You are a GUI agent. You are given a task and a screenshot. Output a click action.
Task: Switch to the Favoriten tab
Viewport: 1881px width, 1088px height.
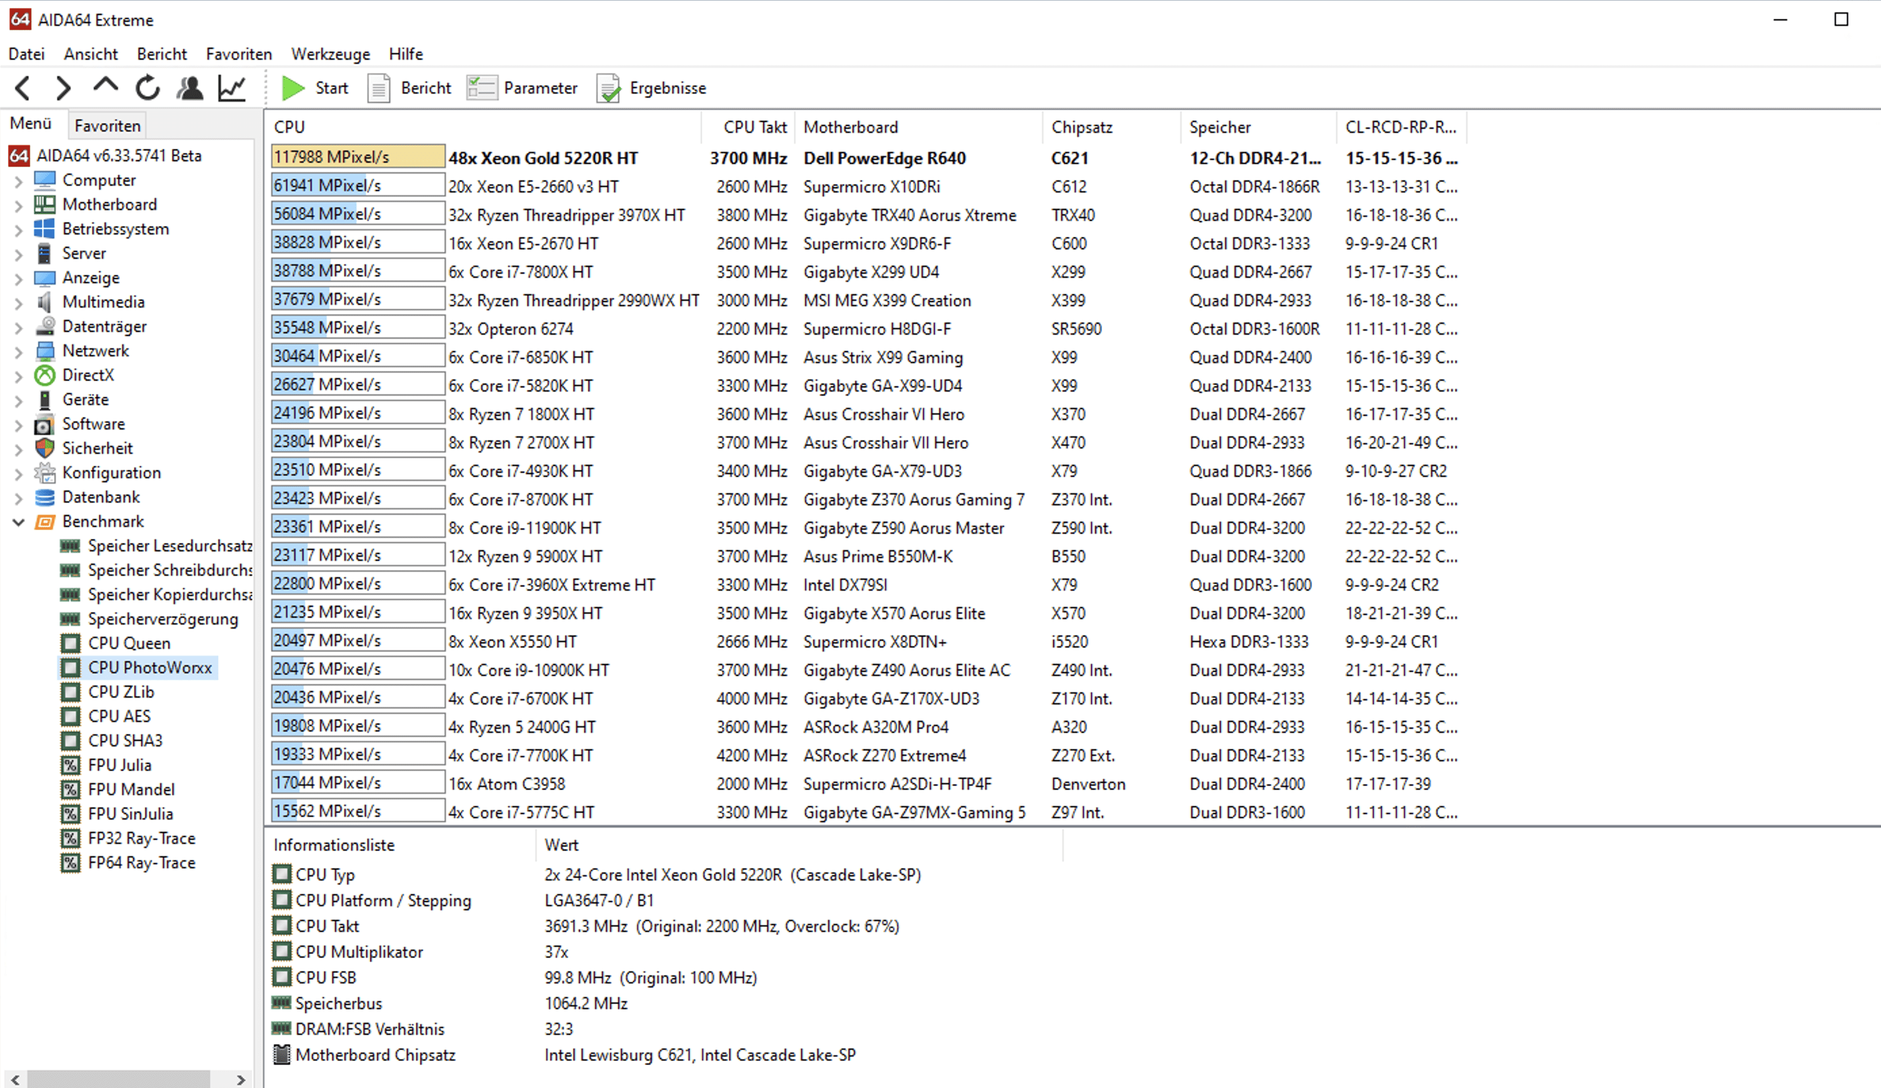pos(107,125)
